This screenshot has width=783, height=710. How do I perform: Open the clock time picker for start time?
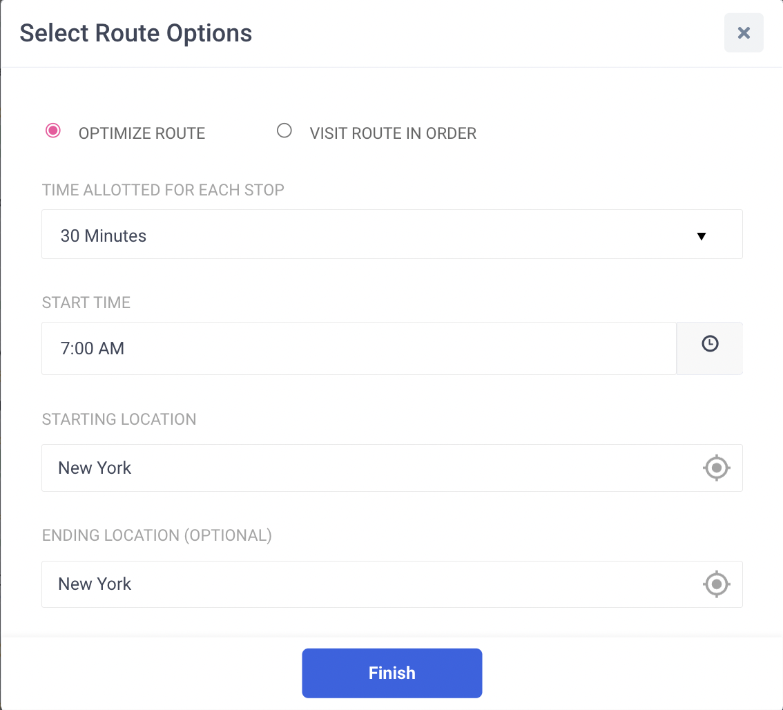click(x=710, y=348)
